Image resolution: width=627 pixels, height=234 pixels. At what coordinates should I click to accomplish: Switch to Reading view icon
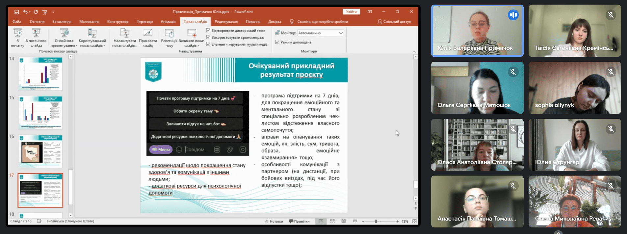tap(343, 221)
